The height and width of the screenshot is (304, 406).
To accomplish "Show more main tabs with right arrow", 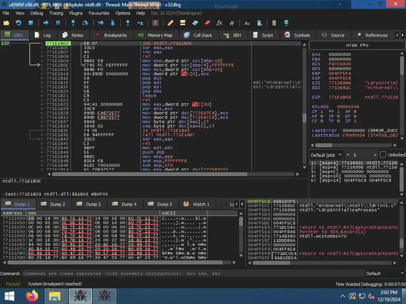I will tap(403, 35).
